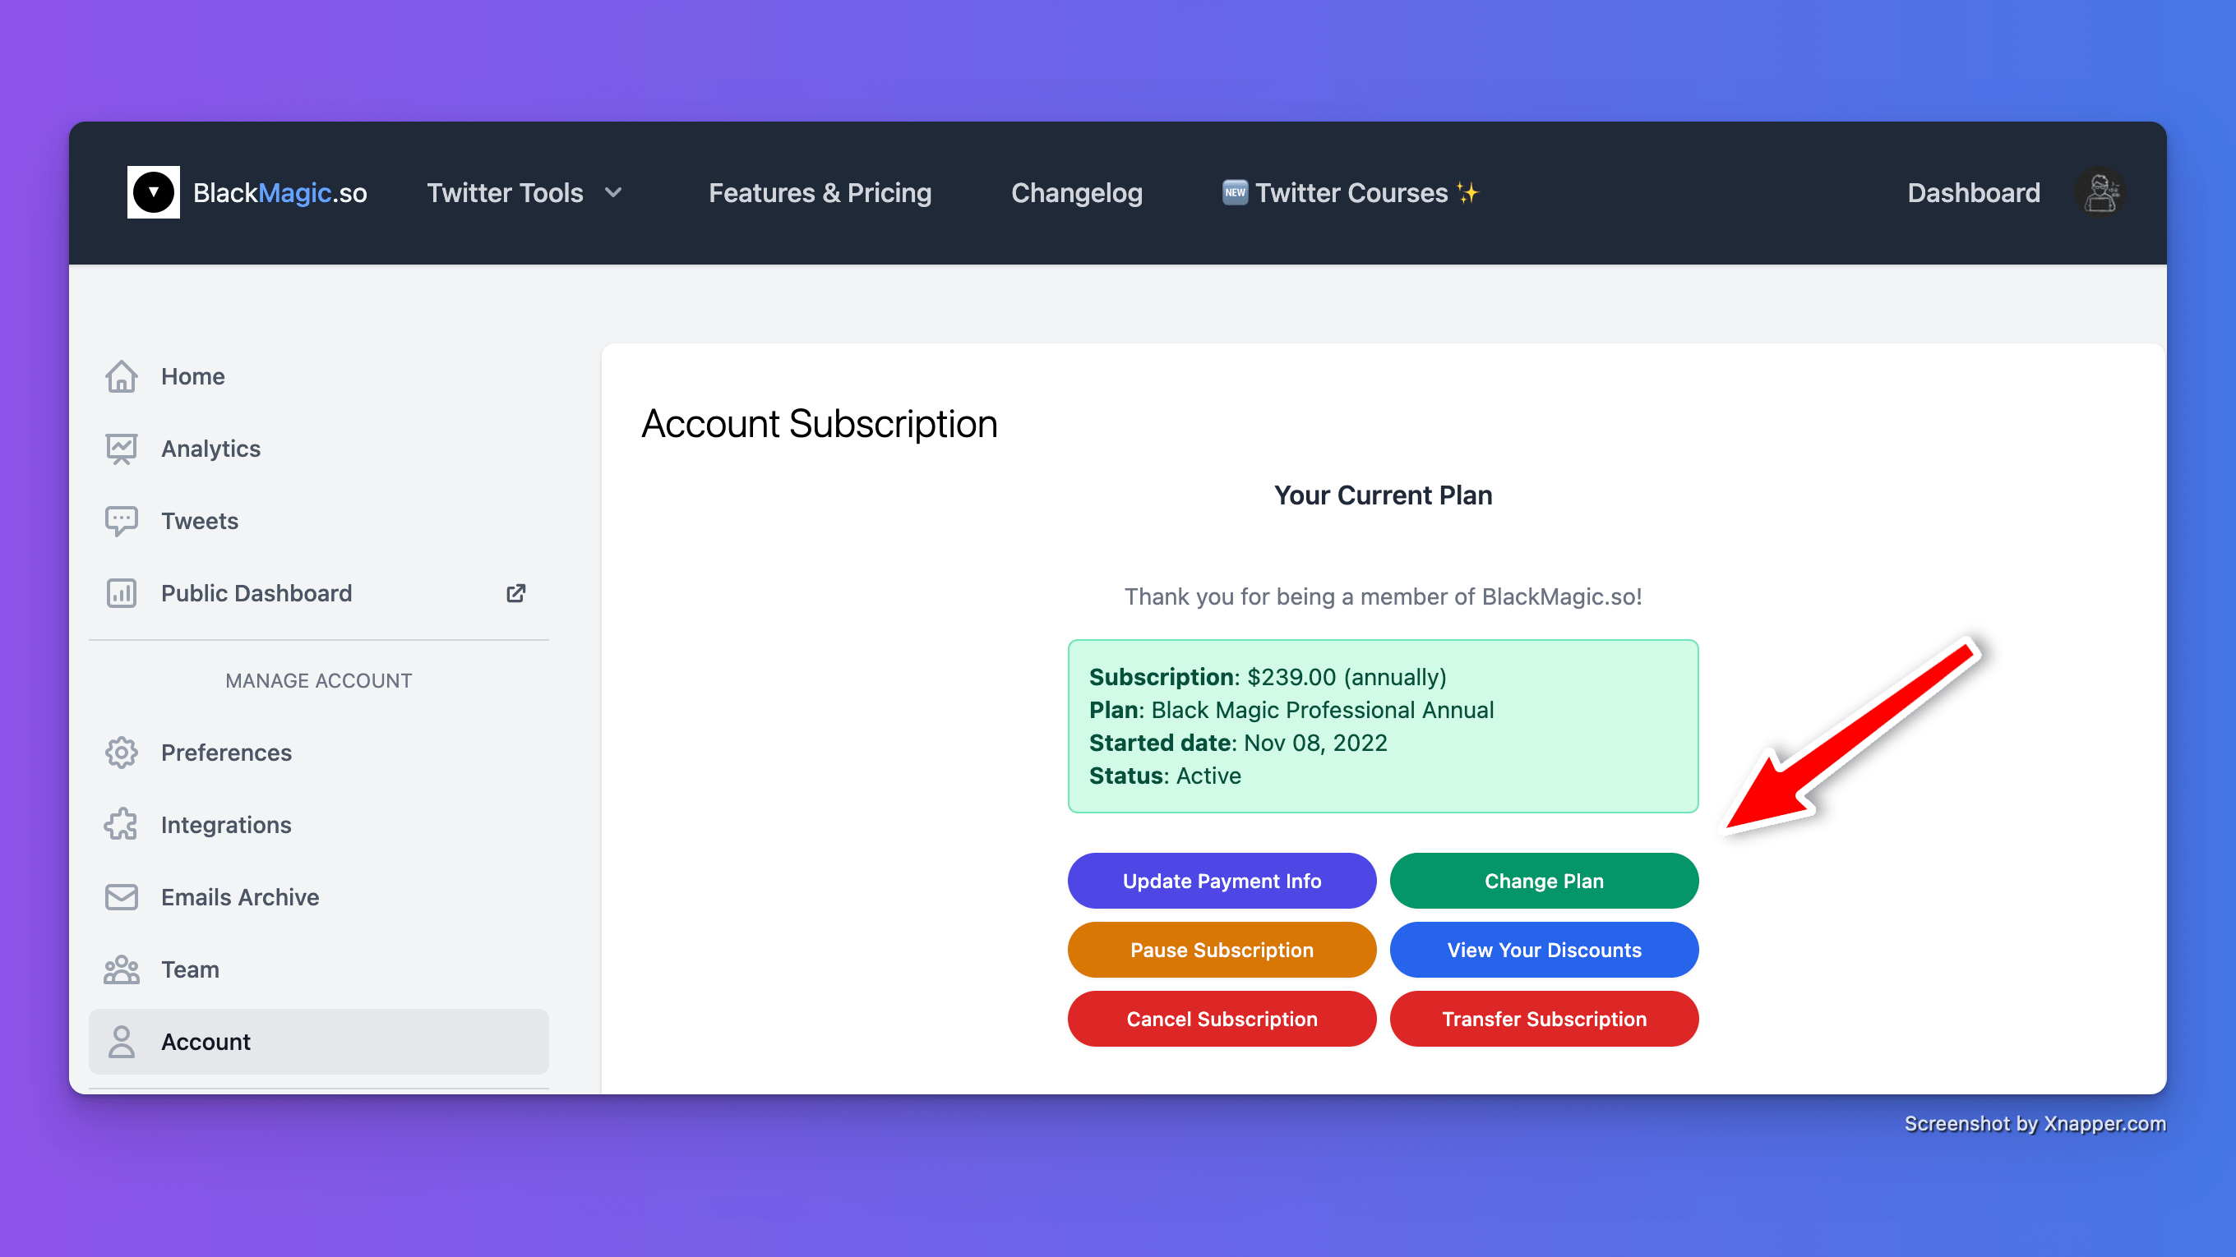Click 'Started date: Nov 08, 2022' line
This screenshot has width=2236, height=1257.
coord(1238,743)
